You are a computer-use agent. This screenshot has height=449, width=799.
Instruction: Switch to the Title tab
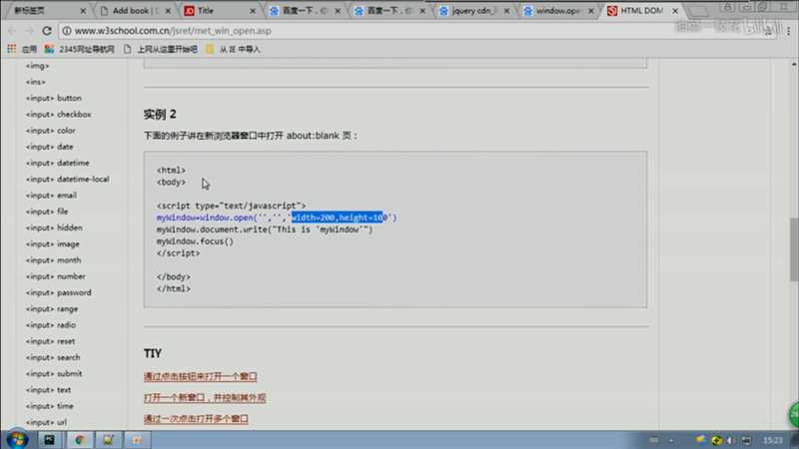click(x=219, y=11)
